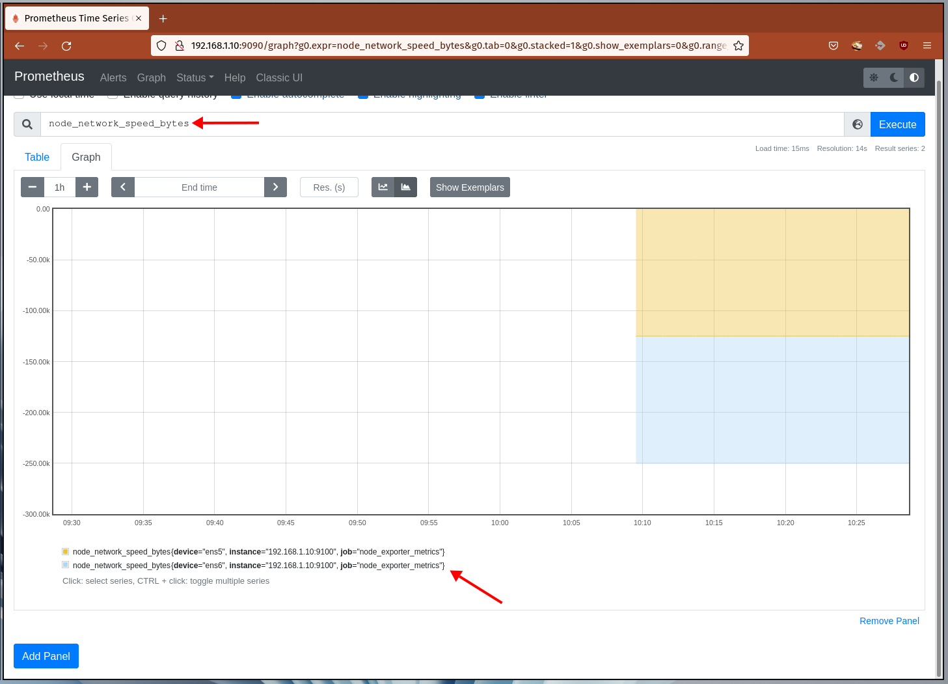This screenshot has height=684, width=948.
Task: Click the Res. (s) resolution input
Action: click(x=329, y=187)
